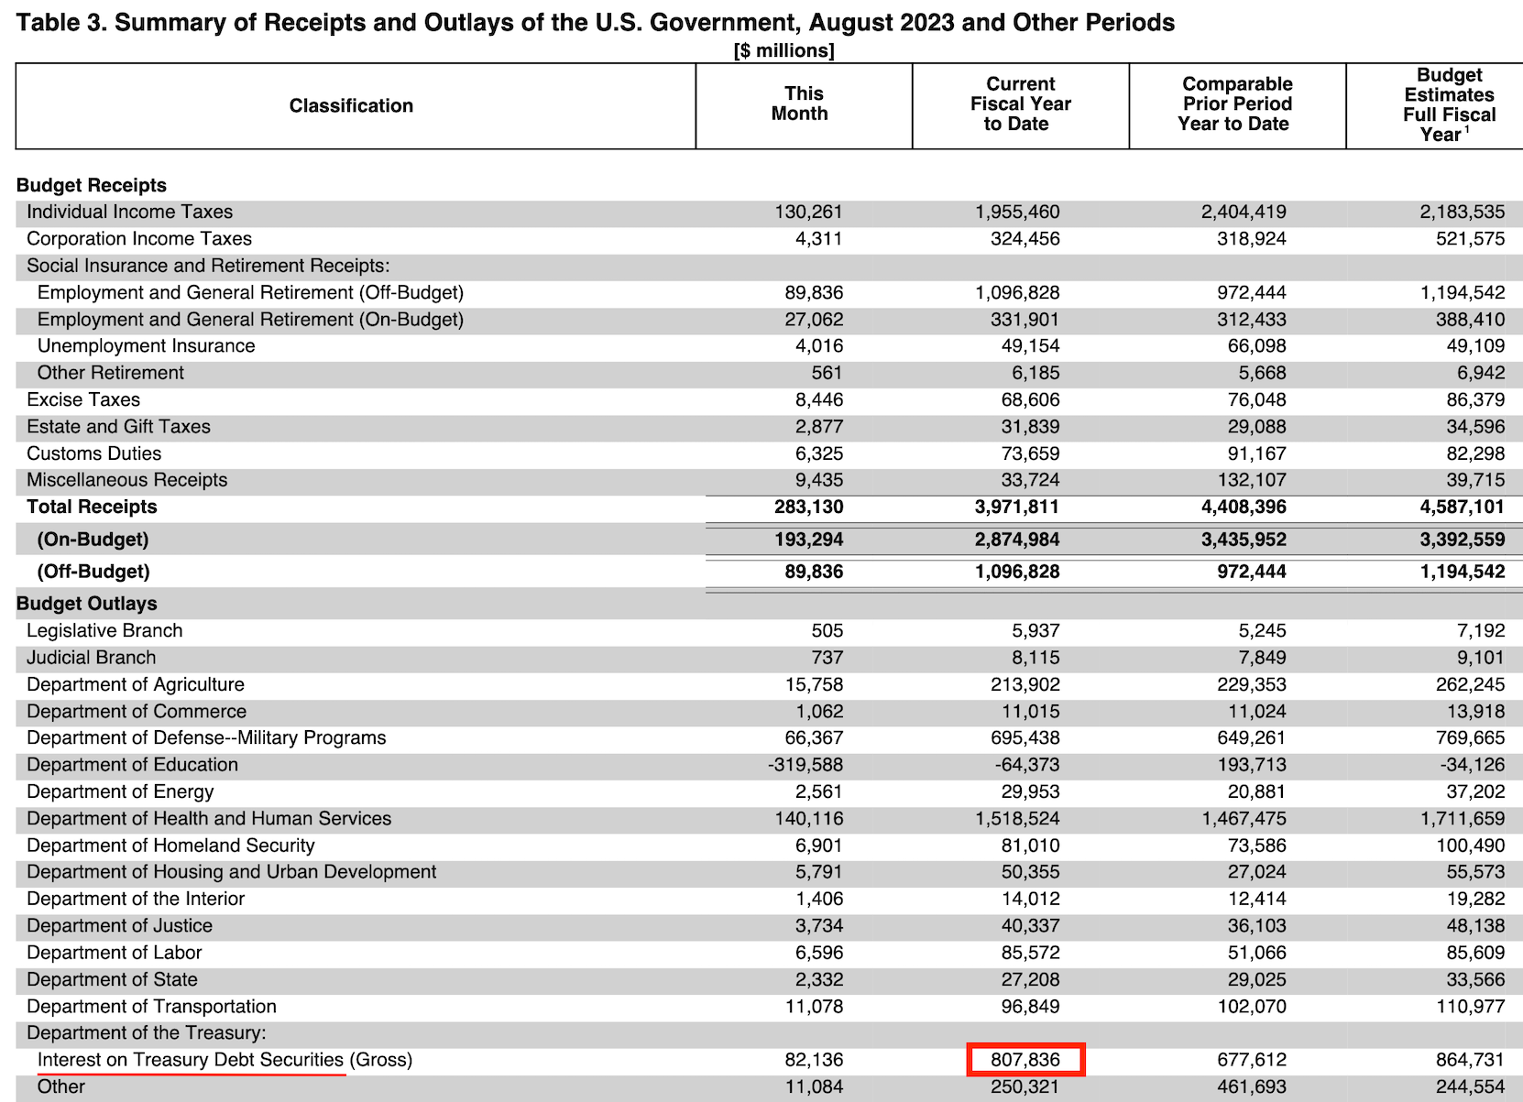
Task: Select 'Social Insurance and Retirement Receipts:' label
Action: click(208, 266)
